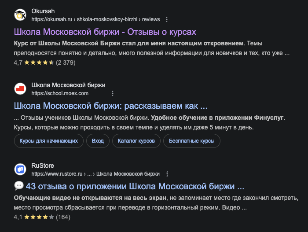Open "Школа Московской биржи: рассказываем как" result

tap(110, 106)
